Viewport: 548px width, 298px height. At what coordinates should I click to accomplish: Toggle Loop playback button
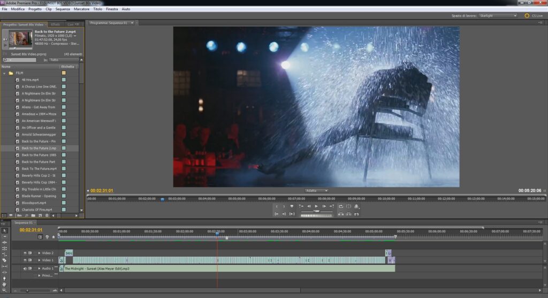(x=341, y=206)
